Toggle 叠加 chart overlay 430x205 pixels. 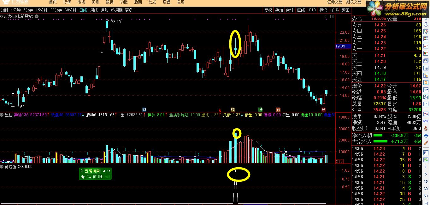pos(279,10)
